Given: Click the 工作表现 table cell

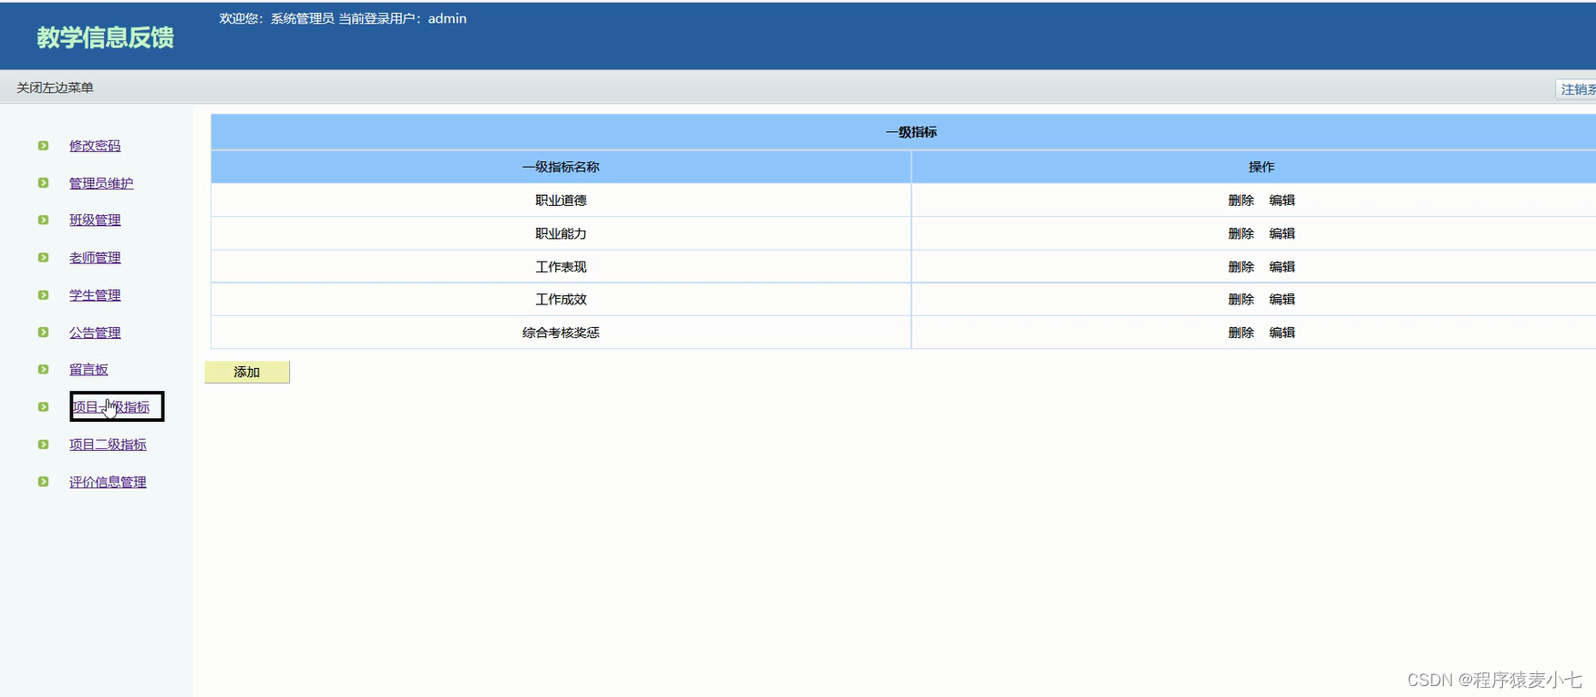Looking at the screenshot, I should (561, 267).
